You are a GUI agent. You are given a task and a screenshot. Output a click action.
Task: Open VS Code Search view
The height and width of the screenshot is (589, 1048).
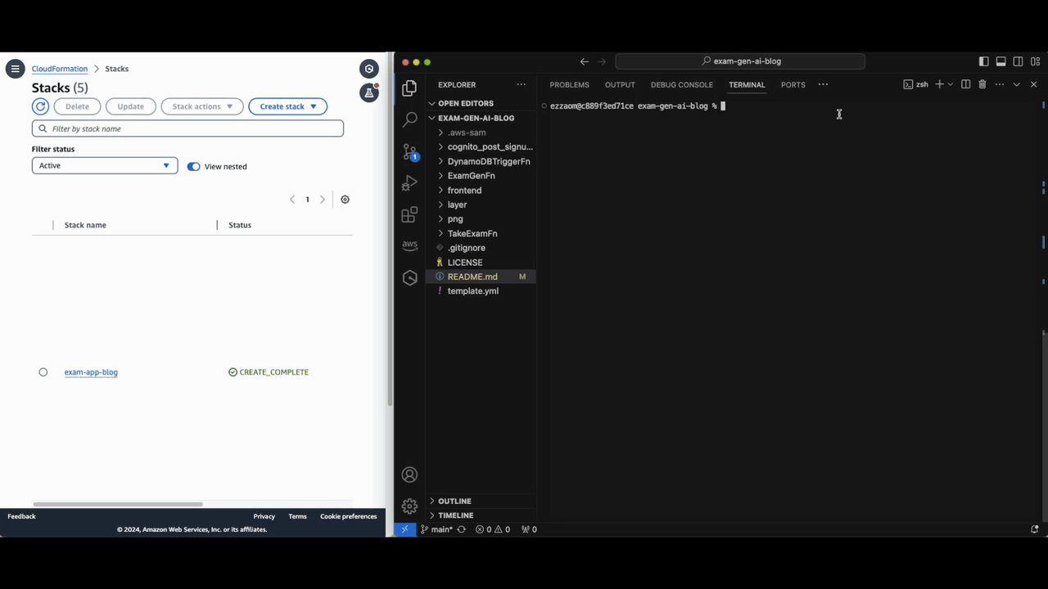[x=410, y=119]
